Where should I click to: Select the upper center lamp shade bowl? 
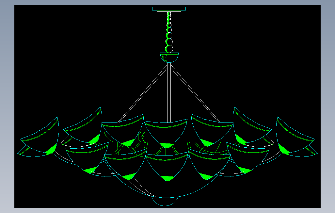point(166,134)
